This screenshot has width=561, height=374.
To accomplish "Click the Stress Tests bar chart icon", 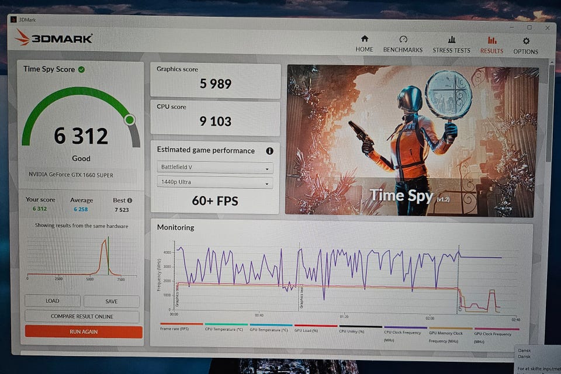I will [452, 40].
